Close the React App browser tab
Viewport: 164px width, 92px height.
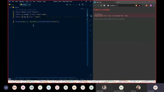click(x=115, y=2)
